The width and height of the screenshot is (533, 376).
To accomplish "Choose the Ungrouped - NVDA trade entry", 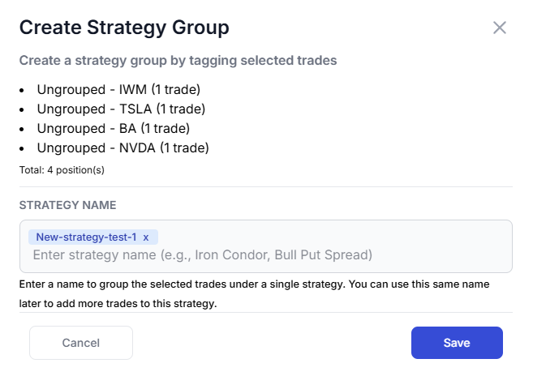I will pos(123,147).
